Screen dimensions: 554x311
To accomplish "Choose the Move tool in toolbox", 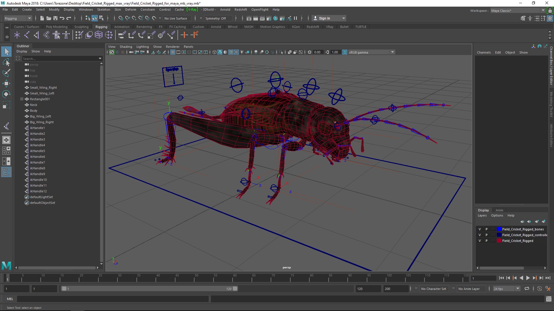I will 6,84.
